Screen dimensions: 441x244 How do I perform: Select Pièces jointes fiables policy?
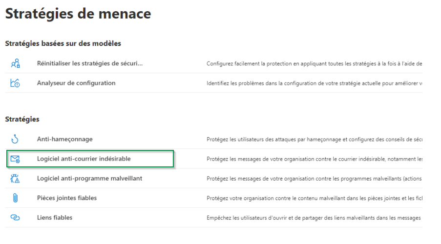[67, 198]
